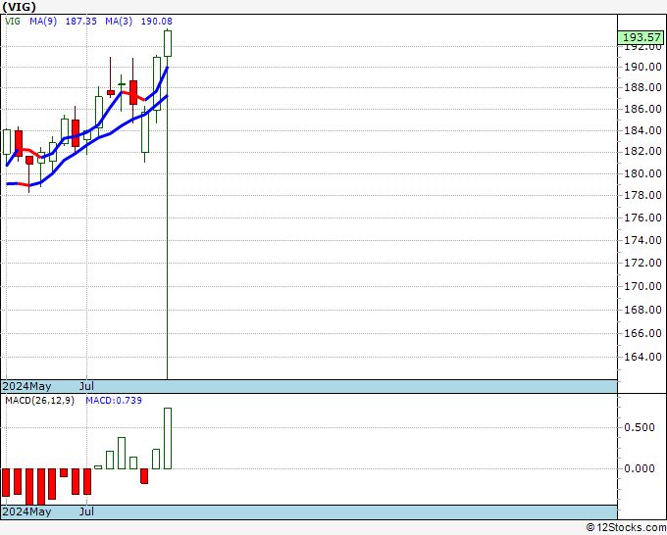
Task: Click the current price tag 193.57
Action: [641, 37]
